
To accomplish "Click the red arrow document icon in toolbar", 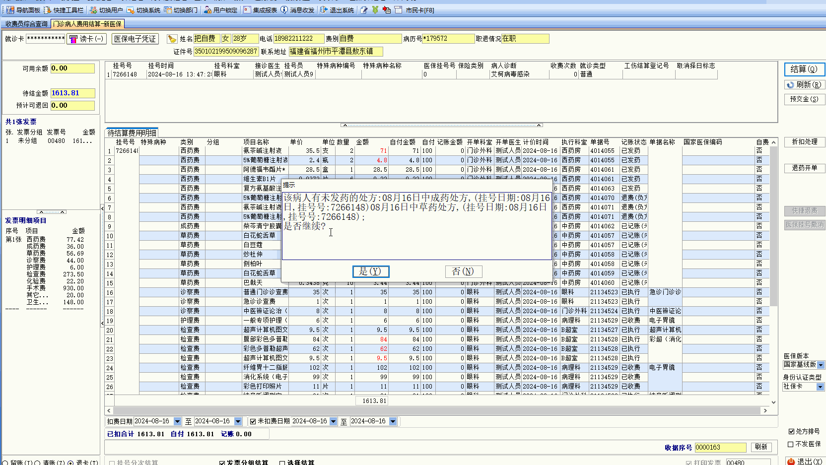I will coord(387,10).
